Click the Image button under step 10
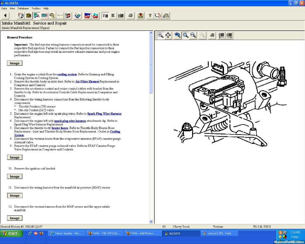The height and width of the screenshot is (244, 305). [15, 176]
